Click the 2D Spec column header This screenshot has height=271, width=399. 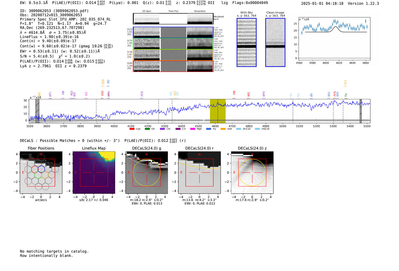[147, 11]
